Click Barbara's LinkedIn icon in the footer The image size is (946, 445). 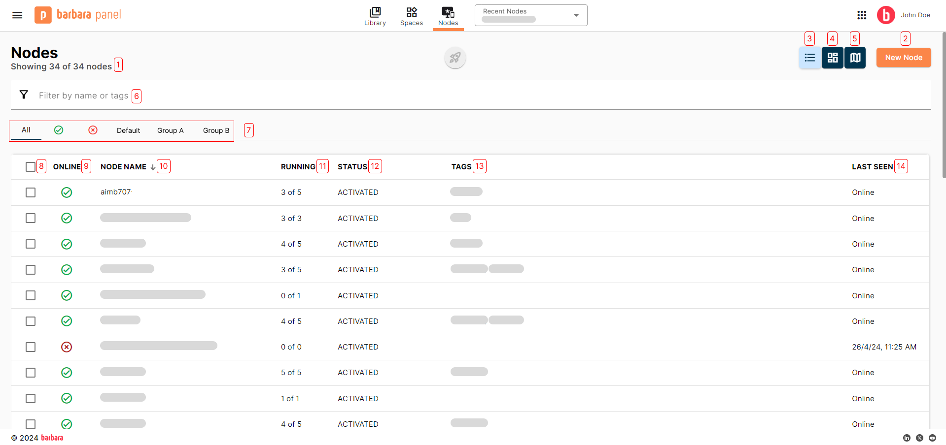[907, 438]
